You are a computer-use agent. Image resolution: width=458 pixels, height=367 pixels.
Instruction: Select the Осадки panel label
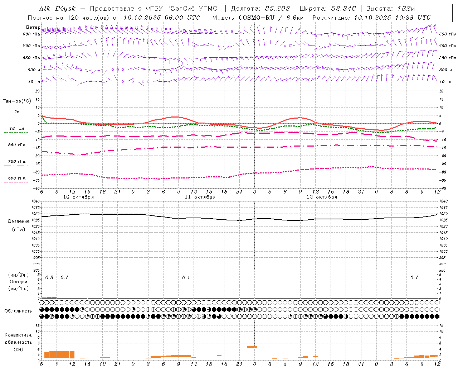point(19,282)
